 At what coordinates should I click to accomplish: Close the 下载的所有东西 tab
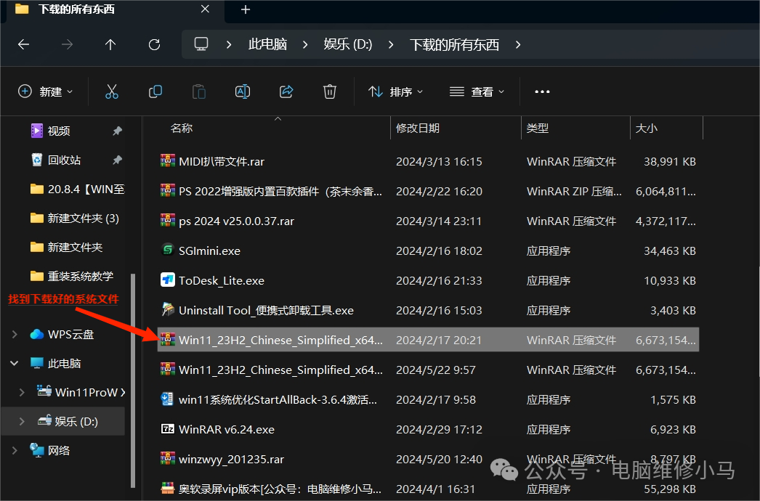(x=205, y=9)
